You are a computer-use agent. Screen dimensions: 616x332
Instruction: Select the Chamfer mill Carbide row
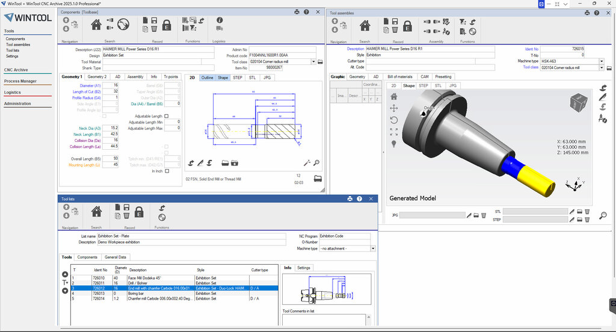tap(174, 298)
